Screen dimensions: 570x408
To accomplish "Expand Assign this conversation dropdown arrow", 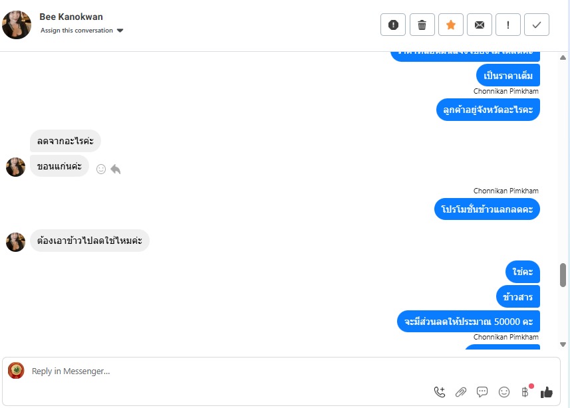I will (x=120, y=31).
